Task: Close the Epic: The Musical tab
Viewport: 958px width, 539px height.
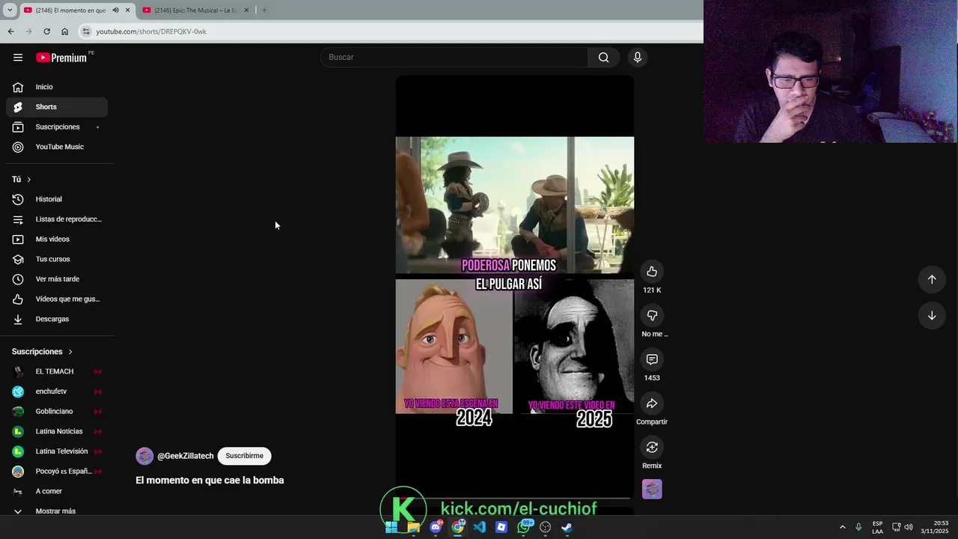Action: click(245, 10)
